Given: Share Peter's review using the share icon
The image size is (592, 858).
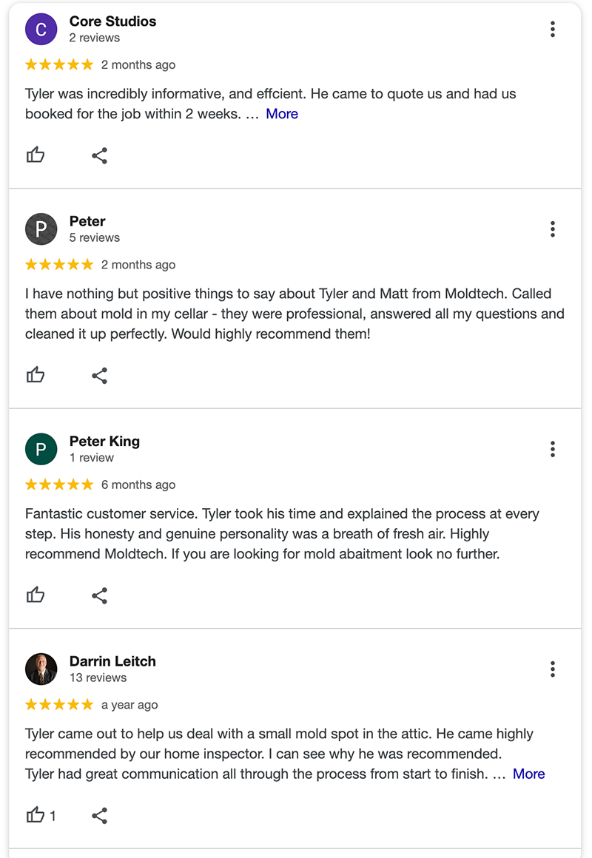Looking at the screenshot, I should tap(99, 376).
